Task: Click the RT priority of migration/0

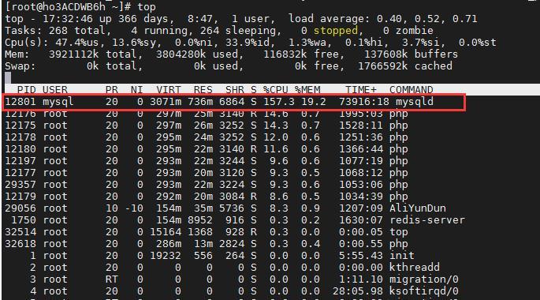Action: point(112,279)
